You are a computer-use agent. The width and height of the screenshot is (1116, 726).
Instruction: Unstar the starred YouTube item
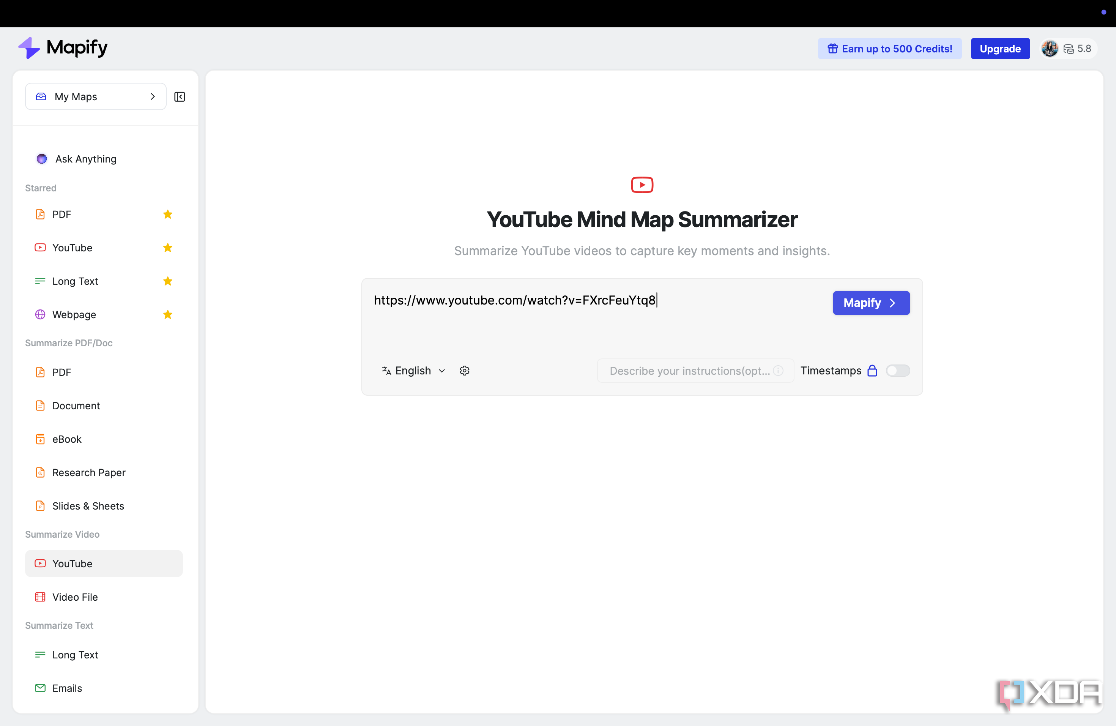coord(167,248)
